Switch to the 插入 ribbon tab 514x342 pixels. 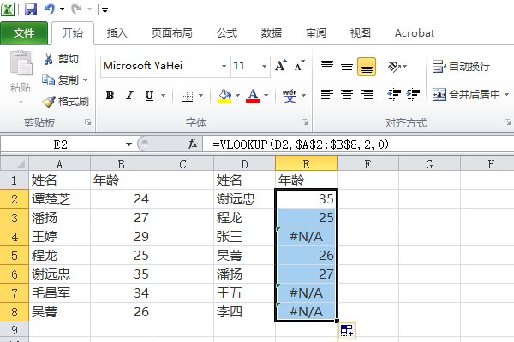117,33
